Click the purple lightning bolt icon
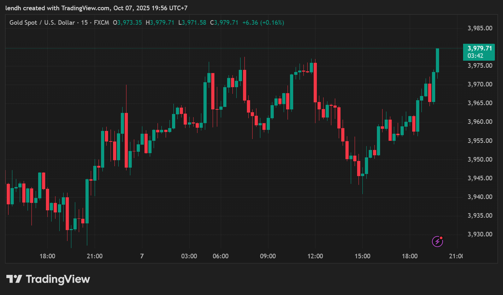This screenshot has height=295, width=503. [437, 241]
